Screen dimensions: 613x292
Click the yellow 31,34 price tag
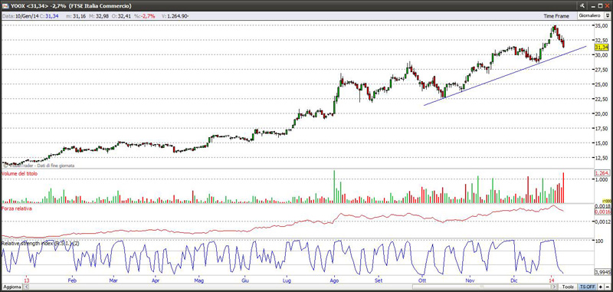[x=602, y=48]
